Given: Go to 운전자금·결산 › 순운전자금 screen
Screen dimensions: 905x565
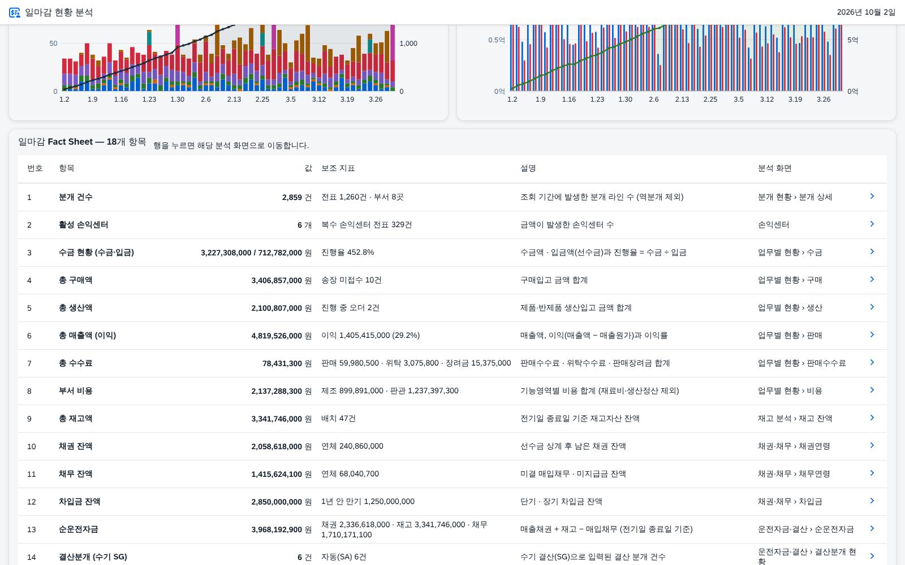Looking at the screenshot, I should pos(806,529).
